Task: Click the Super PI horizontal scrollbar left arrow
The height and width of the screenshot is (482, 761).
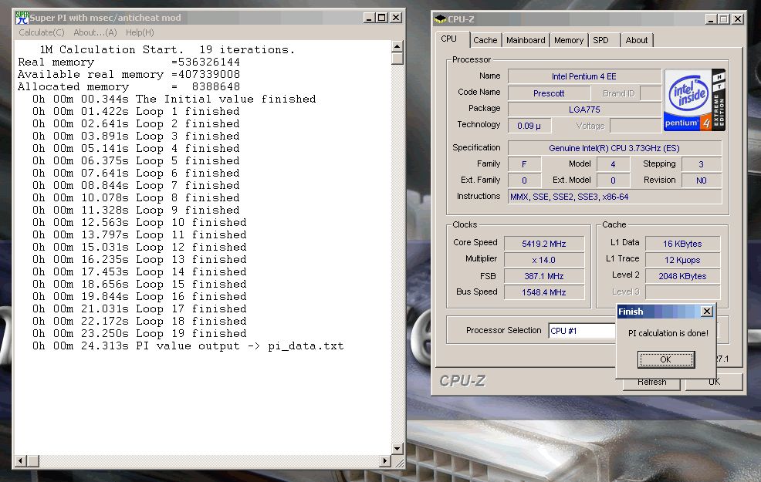Action: [21, 460]
